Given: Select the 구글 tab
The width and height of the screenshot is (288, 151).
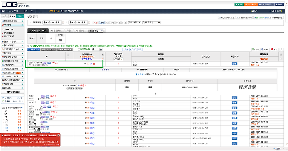Looking at the screenshot, I should pyautogui.click(x=69, y=30).
